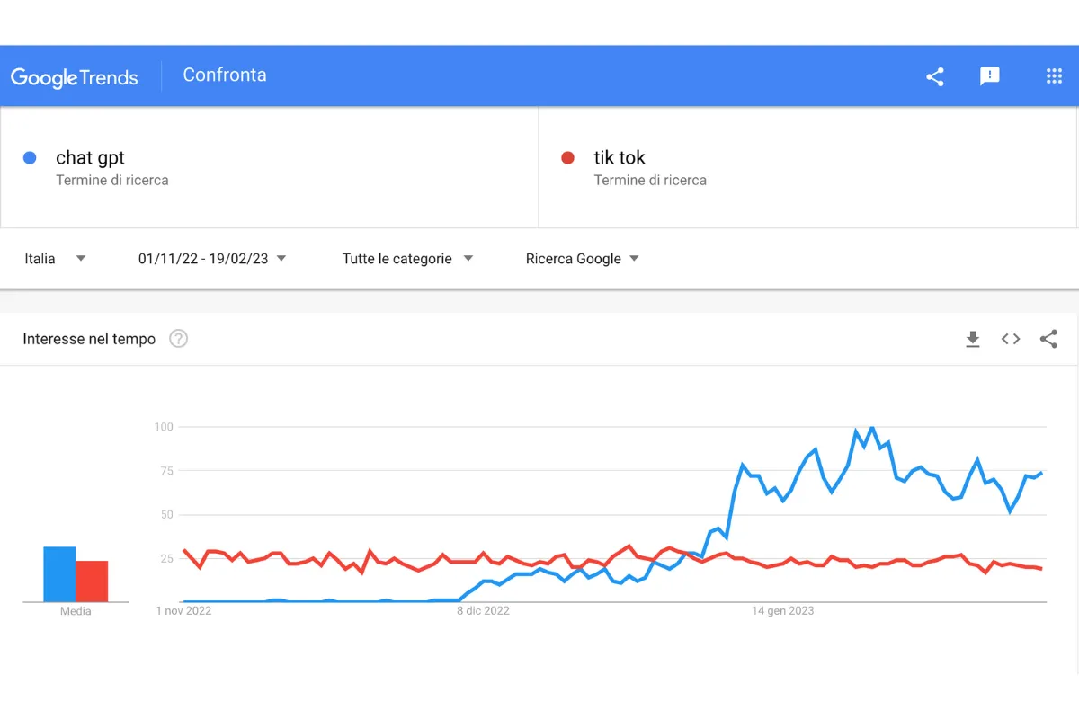Download the Interesse nel tempo chart data
The width and height of the screenshot is (1079, 719).
point(973,339)
